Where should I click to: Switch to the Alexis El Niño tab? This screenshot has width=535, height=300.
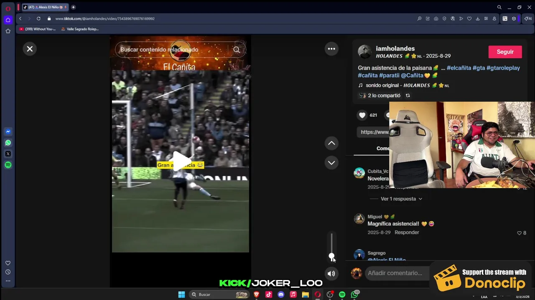click(45, 7)
